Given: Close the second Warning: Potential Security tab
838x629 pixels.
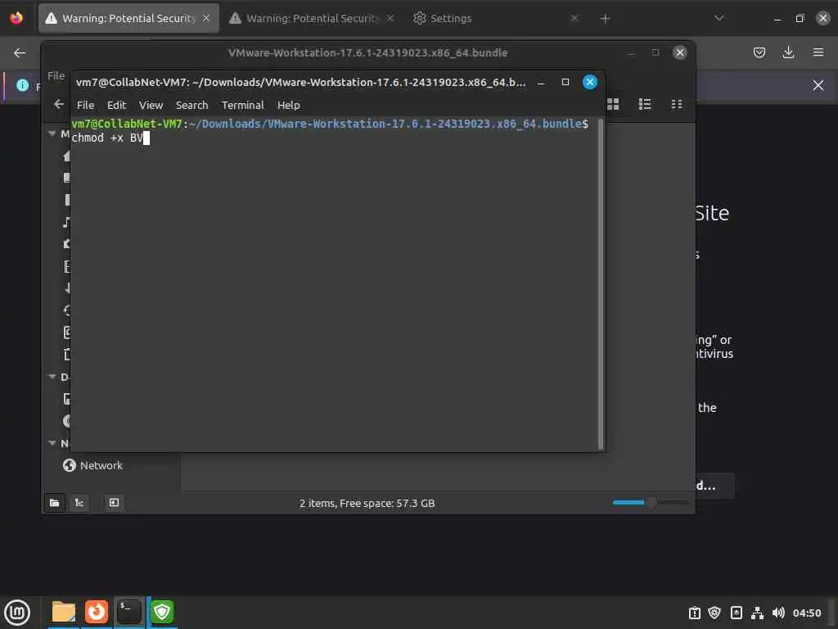Looking at the screenshot, I should coord(390,18).
